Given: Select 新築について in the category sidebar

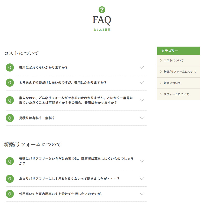Looking at the screenshot, I should [179, 83].
